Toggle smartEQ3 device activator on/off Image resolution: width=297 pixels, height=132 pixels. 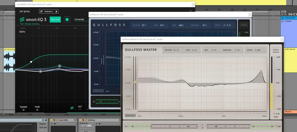pos(51,120)
